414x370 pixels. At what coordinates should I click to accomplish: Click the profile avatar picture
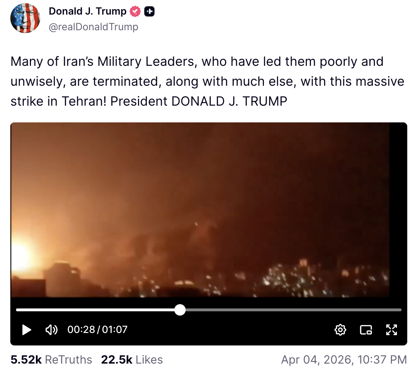25,18
